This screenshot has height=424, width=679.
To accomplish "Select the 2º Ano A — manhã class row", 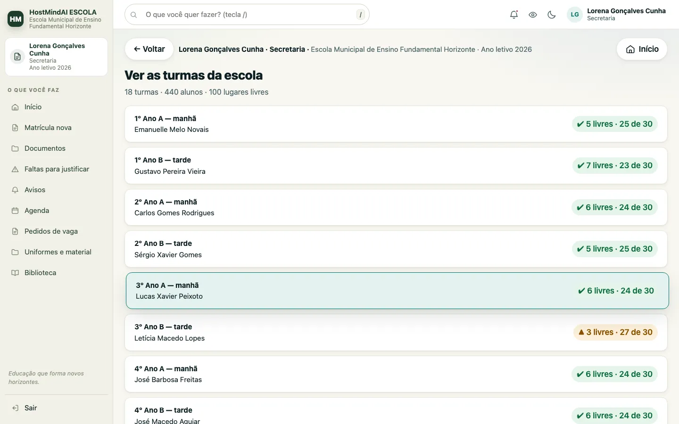I will pyautogui.click(x=396, y=207).
